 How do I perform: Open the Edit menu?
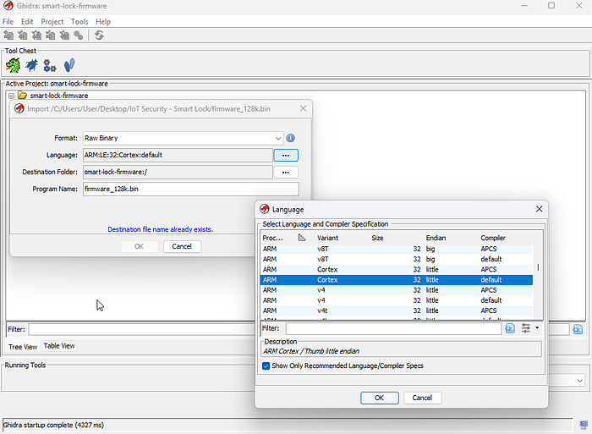click(x=27, y=21)
